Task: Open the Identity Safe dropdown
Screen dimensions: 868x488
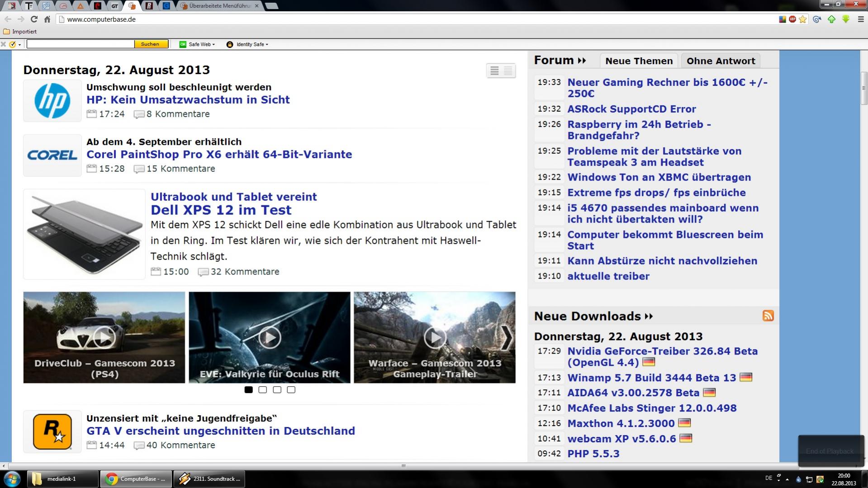Action: (x=247, y=44)
